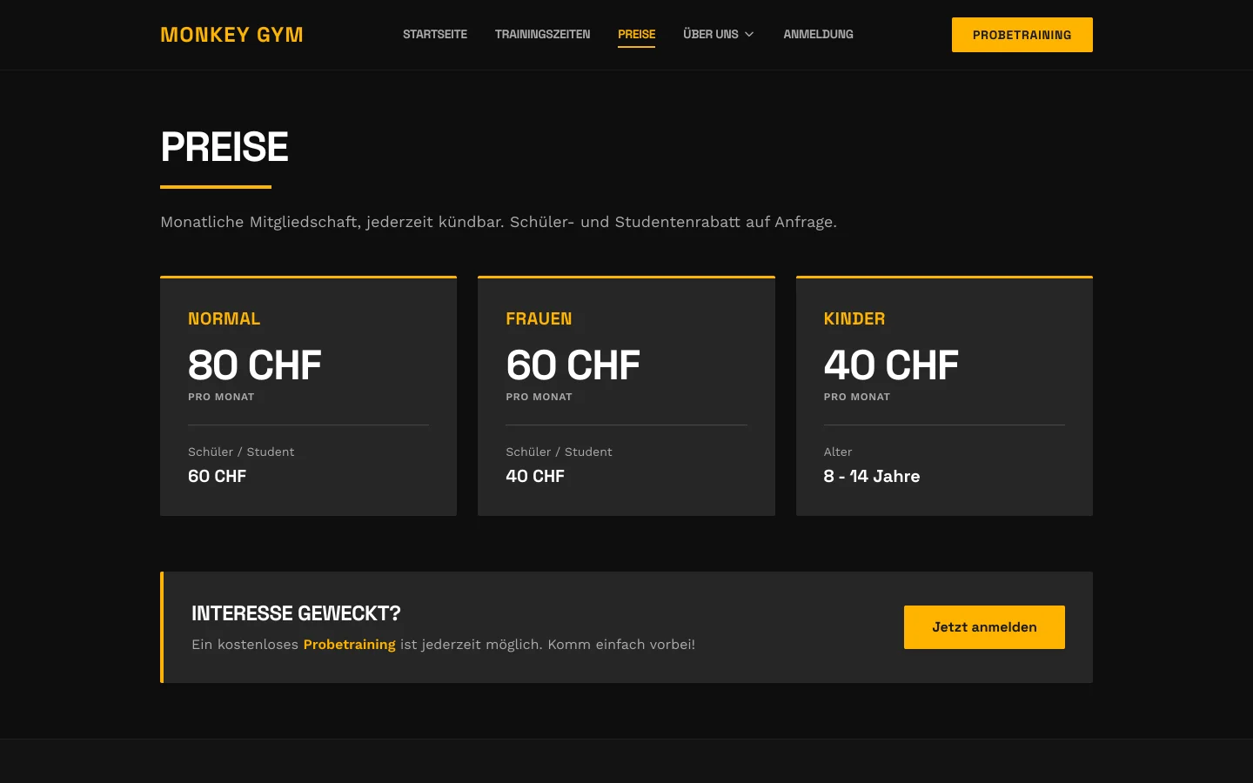Click the Monkey Gym logo
The height and width of the screenshot is (783, 1253).
[231, 35]
